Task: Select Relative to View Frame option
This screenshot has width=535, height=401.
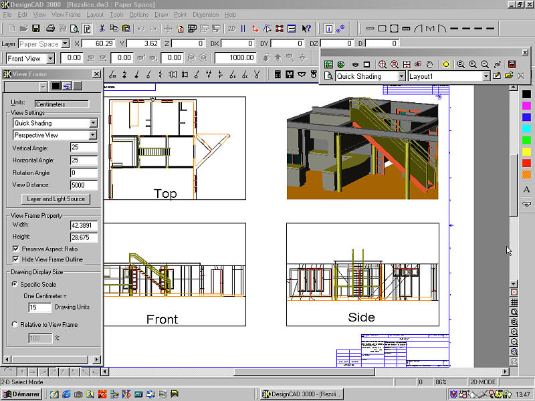Action: [15, 325]
